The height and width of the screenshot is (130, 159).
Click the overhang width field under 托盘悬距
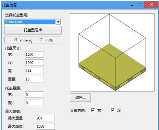coord(34,95)
